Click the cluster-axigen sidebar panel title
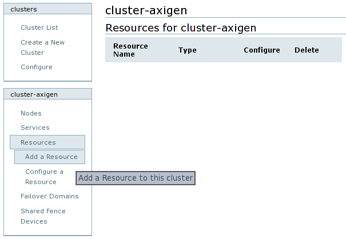The width and height of the screenshot is (346, 239). pos(47,94)
